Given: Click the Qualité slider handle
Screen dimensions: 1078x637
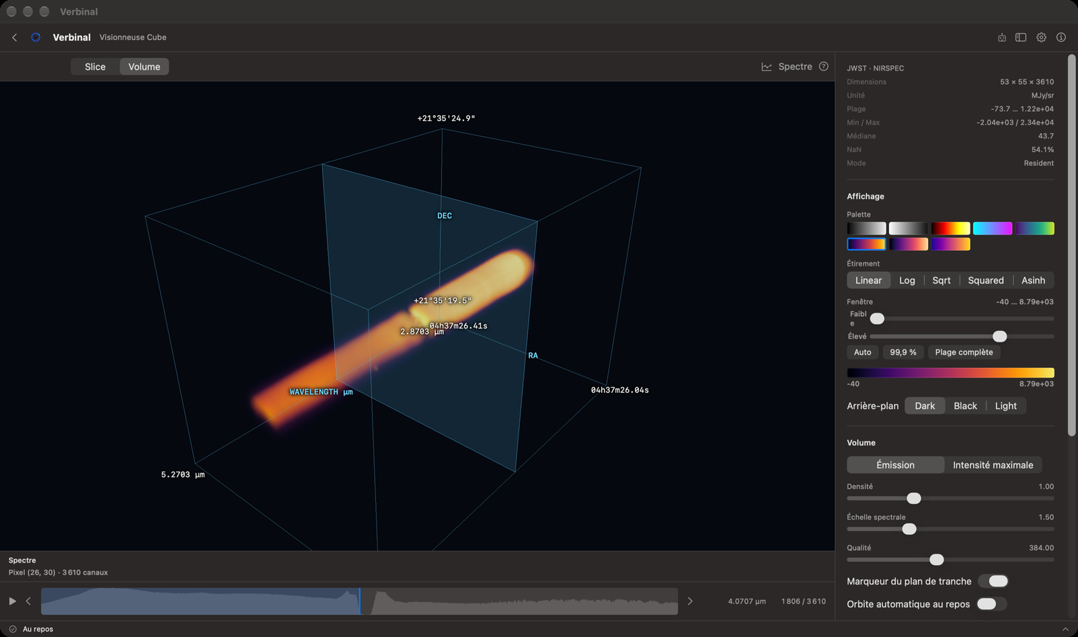Looking at the screenshot, I should click(937, 560).
